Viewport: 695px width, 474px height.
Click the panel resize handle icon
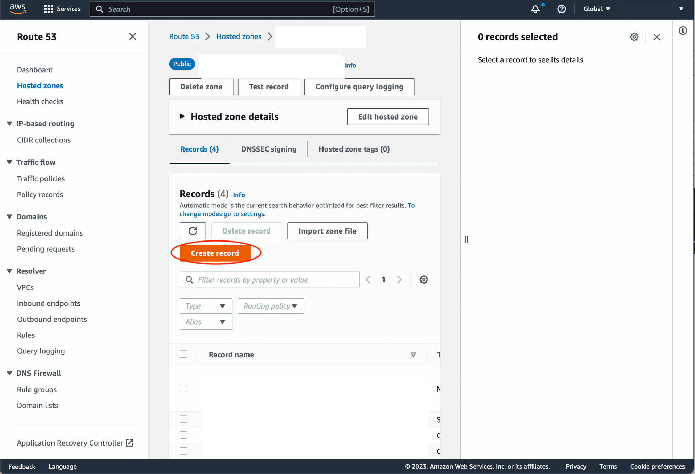point(466,239)
